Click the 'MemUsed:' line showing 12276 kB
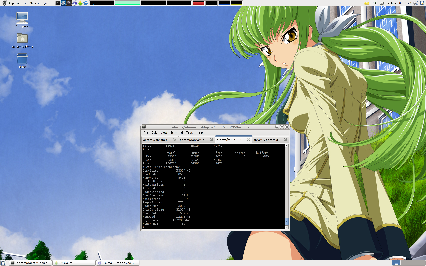This screenshot has height=266, width=426. (x=166, y=217)
